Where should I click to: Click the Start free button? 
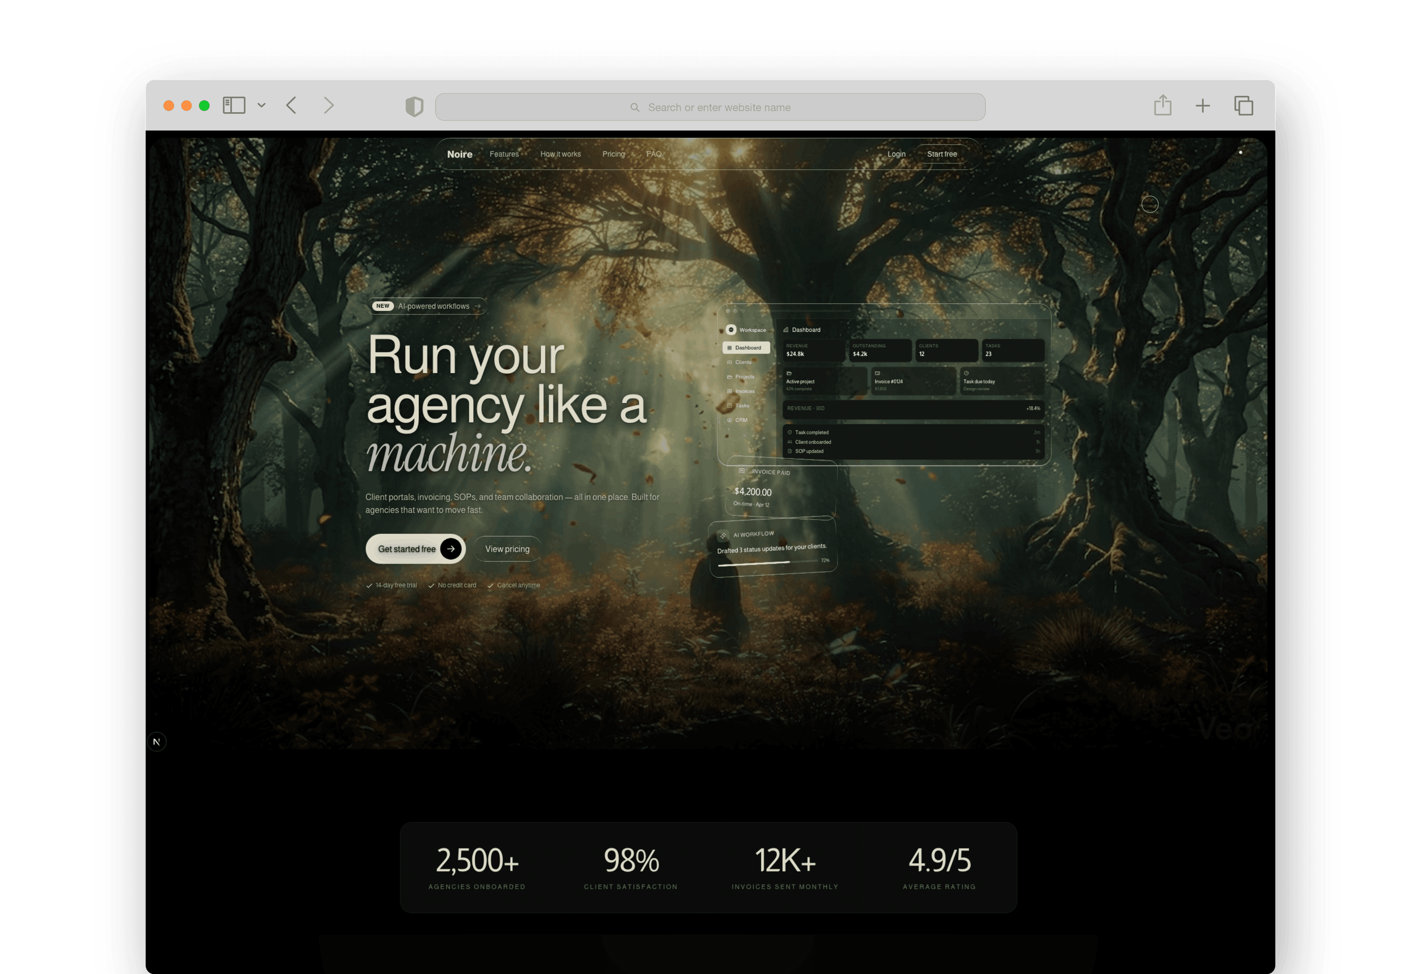[942, 154]
